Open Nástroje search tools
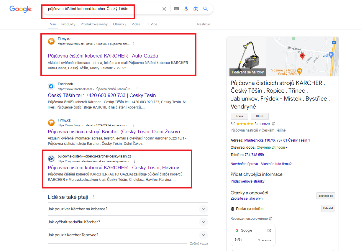 tap(204, 24)
